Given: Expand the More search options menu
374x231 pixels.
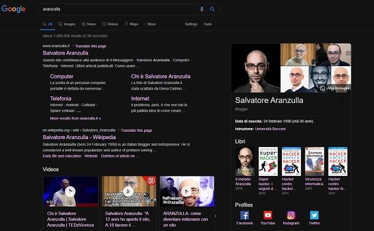Looking at the screenshot, I should pos(150,24).
